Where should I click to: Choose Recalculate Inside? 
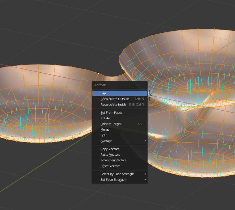pyautogui.click(x=113, y=104)
